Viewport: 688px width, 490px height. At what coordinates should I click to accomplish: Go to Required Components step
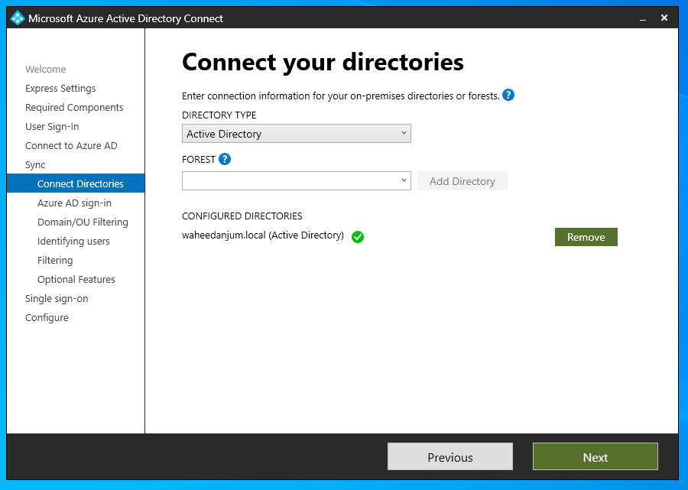pos(74,108)
